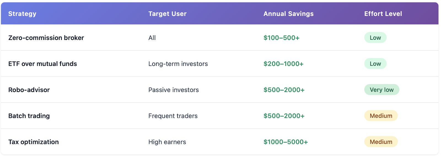441x156 pixels.
Task: Select the ETF over mutual funds label
Action: [42, 64]
